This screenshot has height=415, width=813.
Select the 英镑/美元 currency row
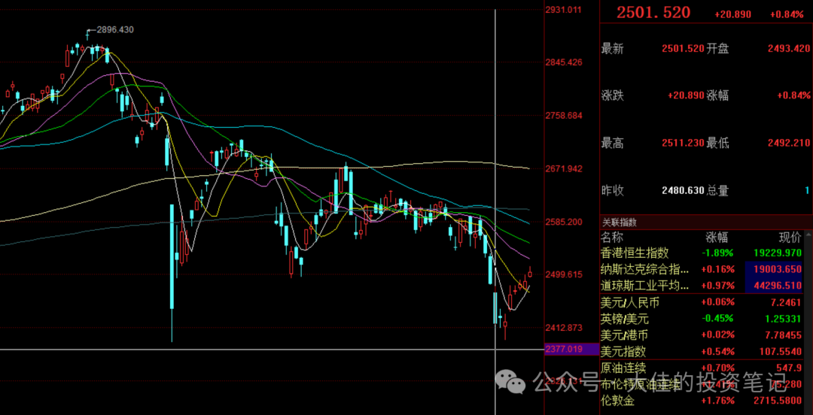tap(705, 319)
